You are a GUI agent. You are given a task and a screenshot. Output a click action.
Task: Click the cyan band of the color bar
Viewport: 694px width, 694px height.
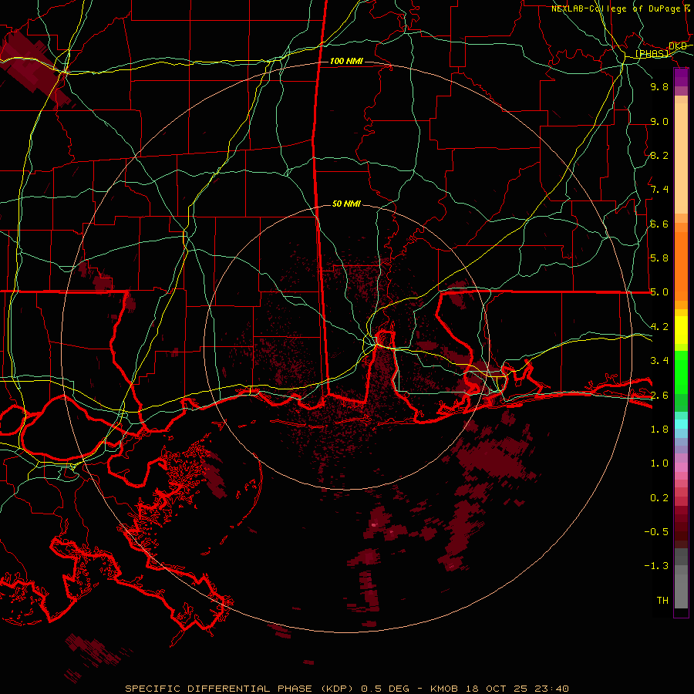click(681, 424)
